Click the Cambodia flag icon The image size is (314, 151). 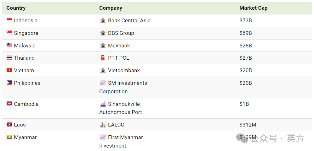tap(9, 104)
